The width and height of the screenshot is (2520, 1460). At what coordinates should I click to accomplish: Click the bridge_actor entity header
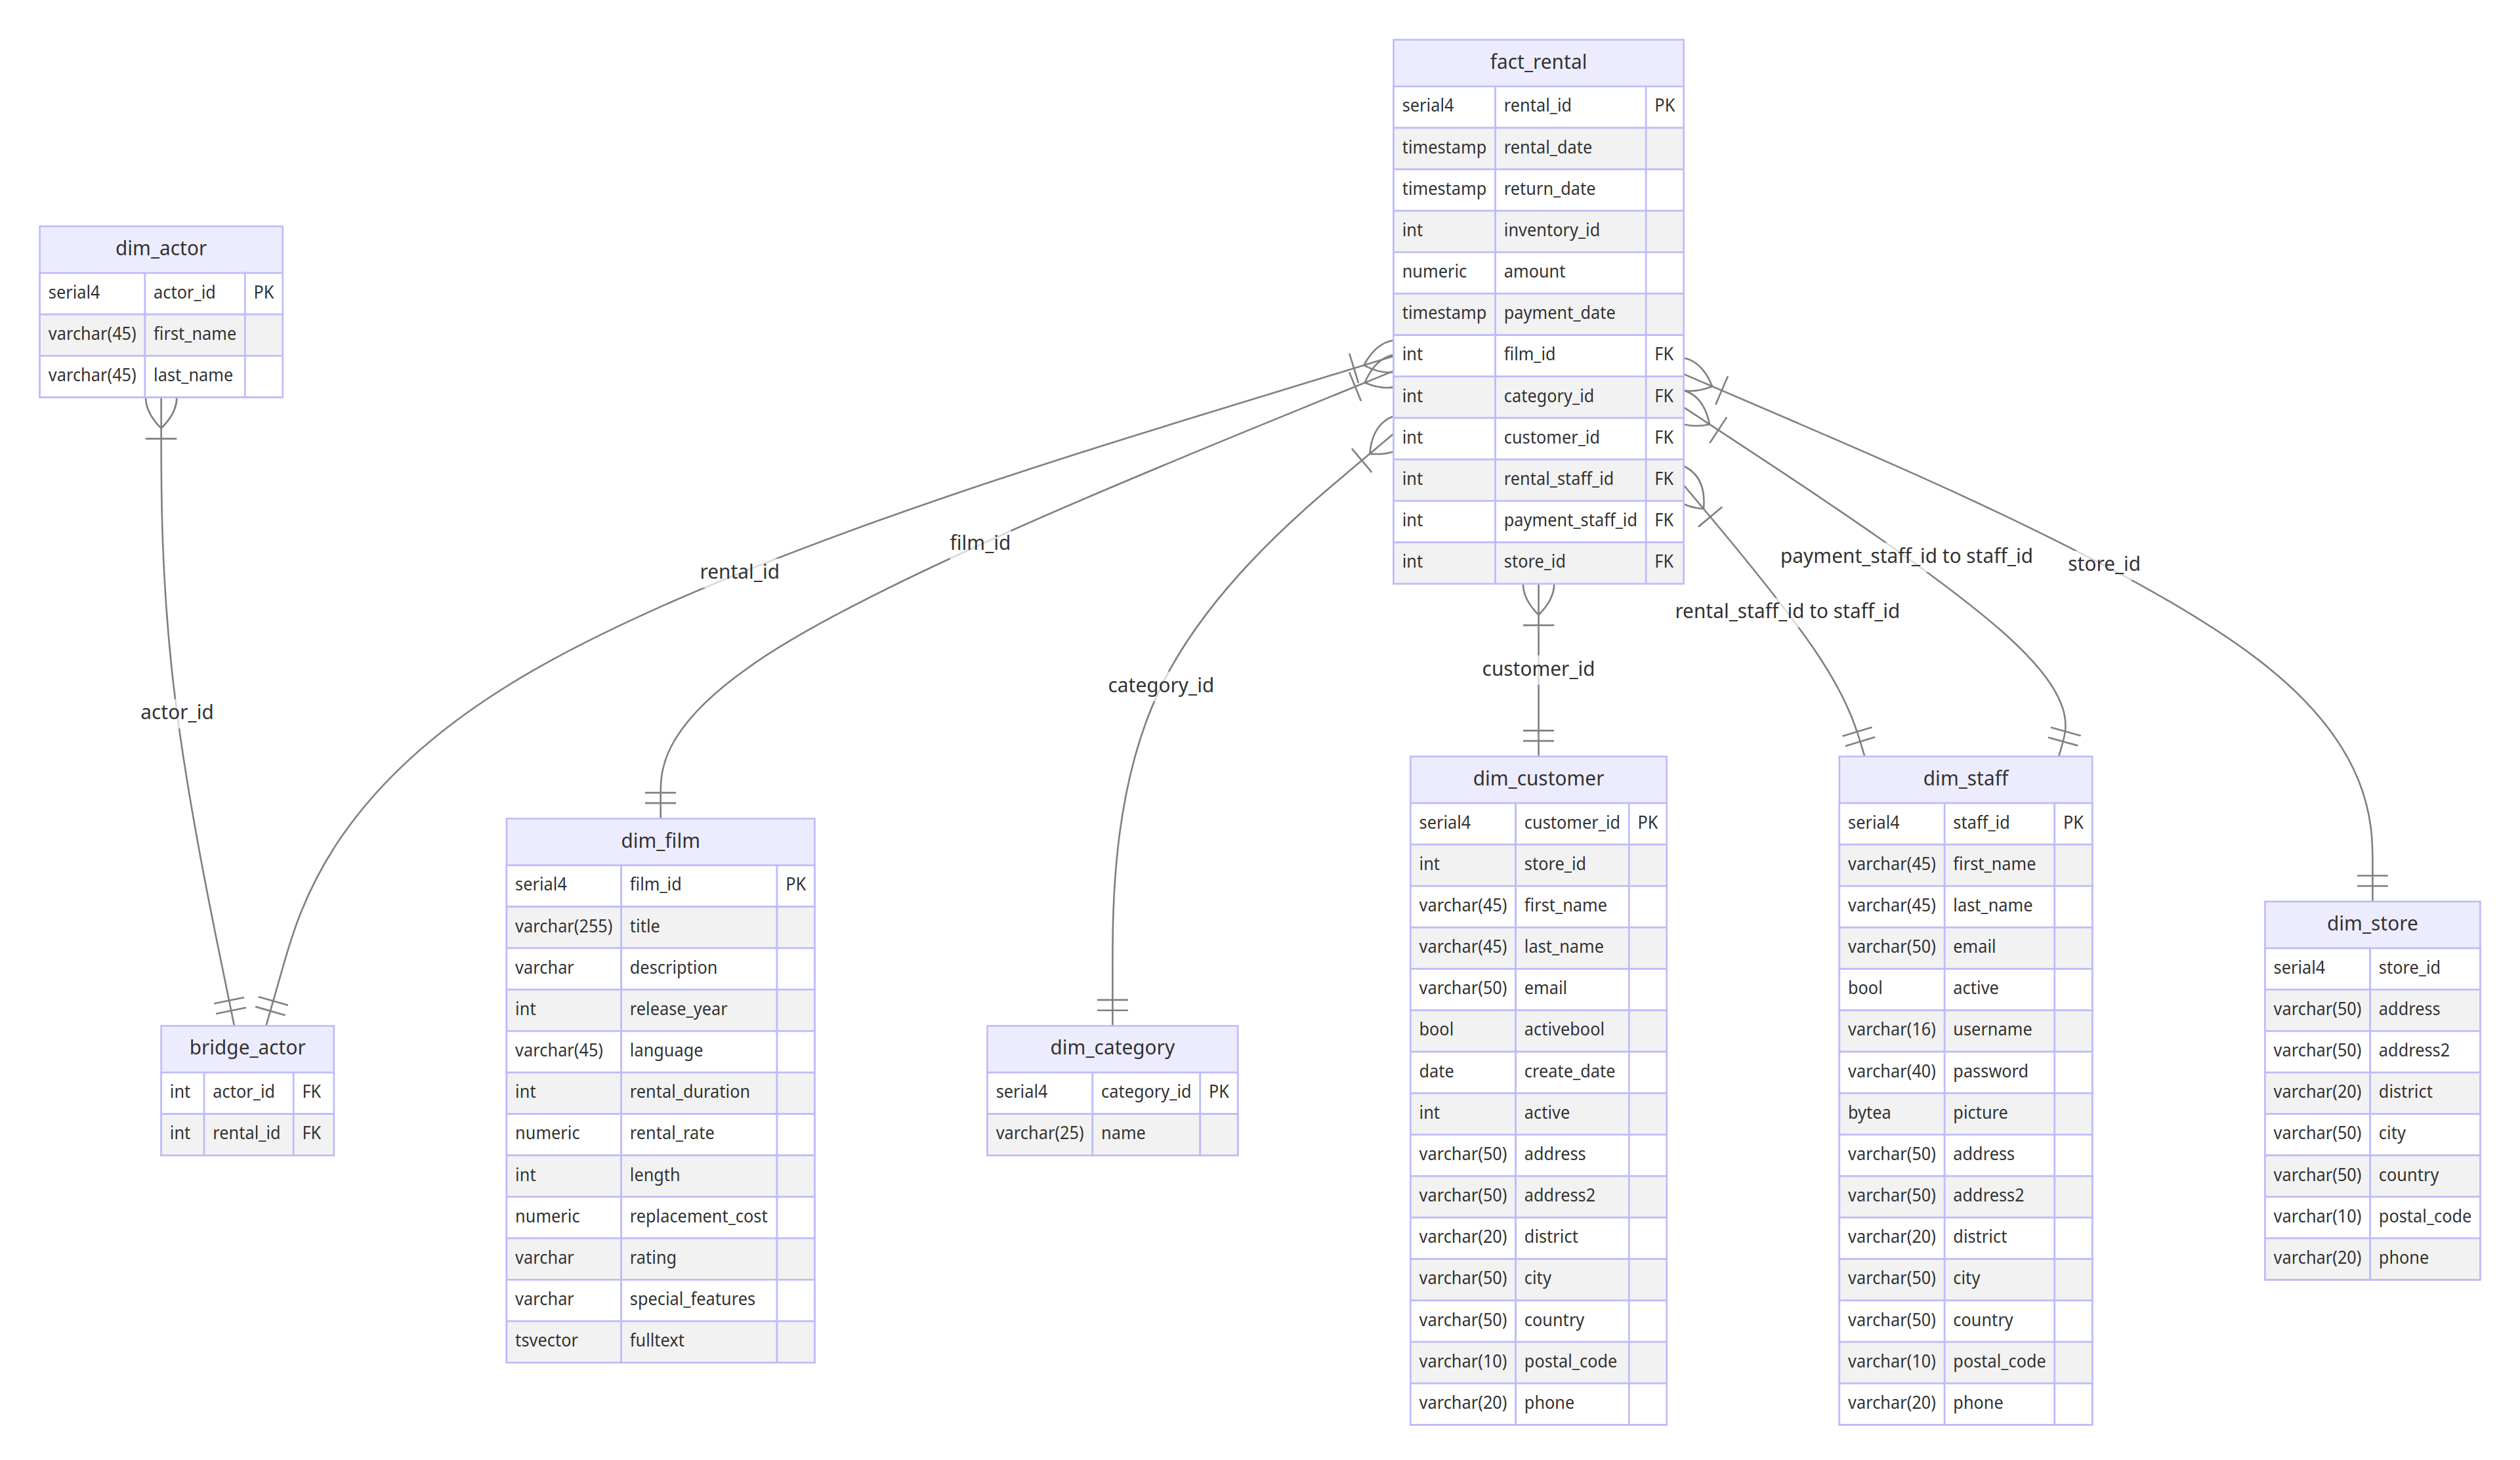click(247, 1047)
